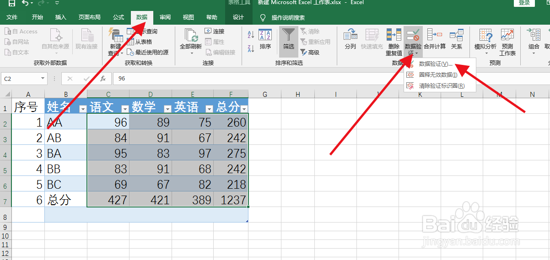The width and height of the screenshot is (550, 260).
Task: Click 合并计算 consolidate icon
Action: [x=434, y=35]
